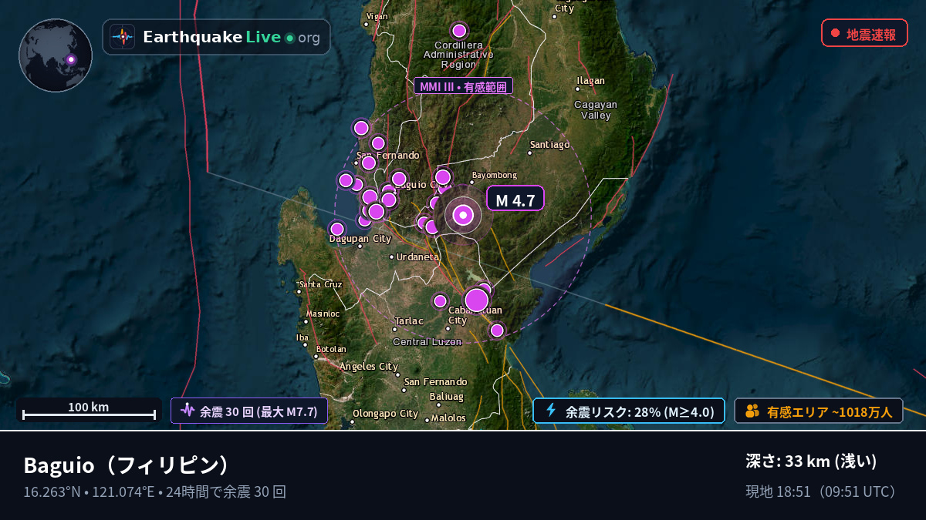Click the Baliuag town label
926x520 pixels.
coord(447,397)
